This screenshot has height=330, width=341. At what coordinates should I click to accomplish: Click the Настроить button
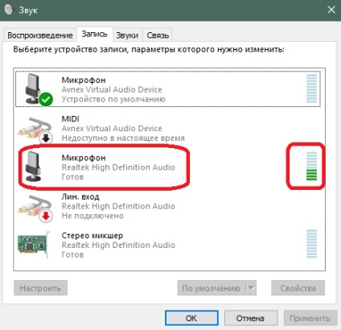[40, 288]
